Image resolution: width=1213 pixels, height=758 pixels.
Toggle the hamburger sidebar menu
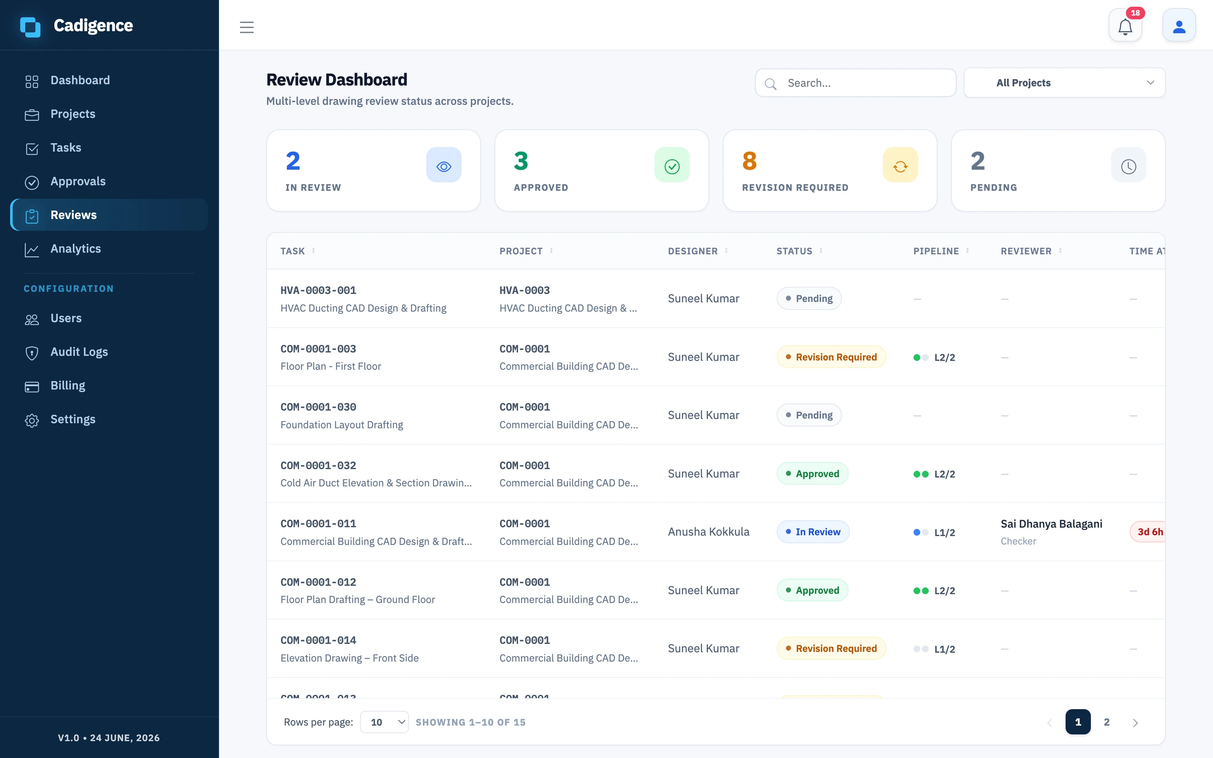point(247,27)
